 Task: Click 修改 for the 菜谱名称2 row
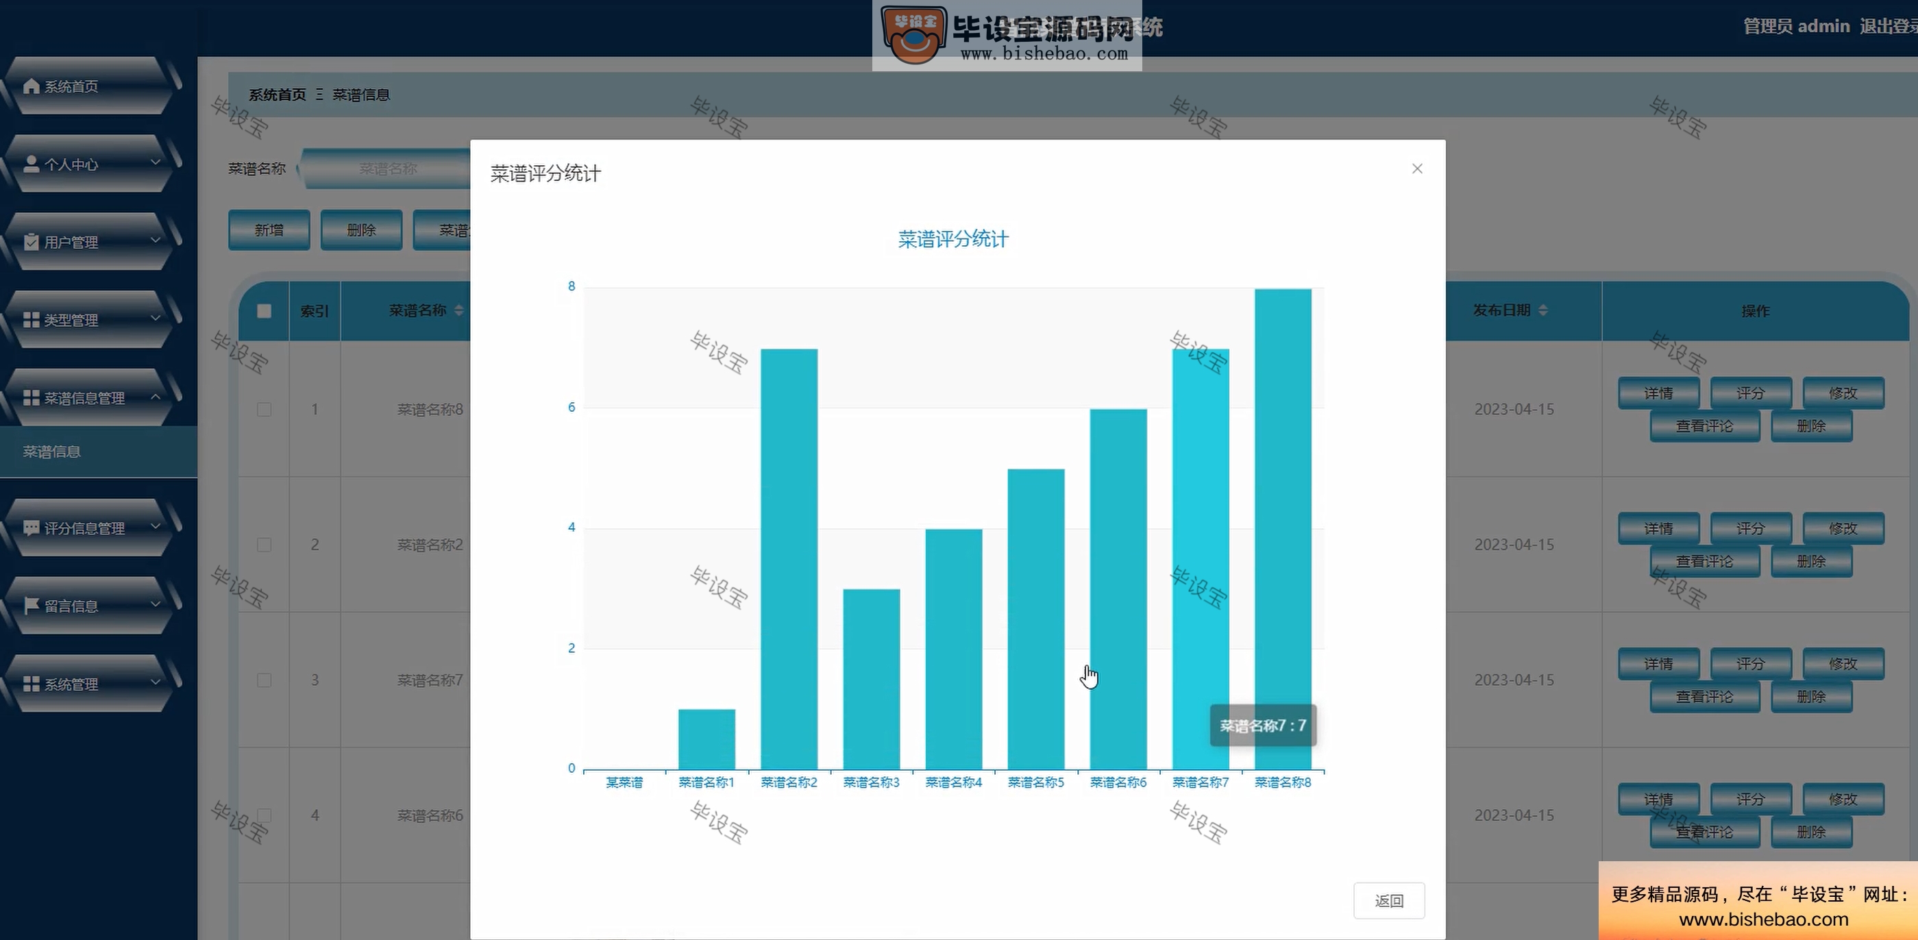coord(1843,528)
